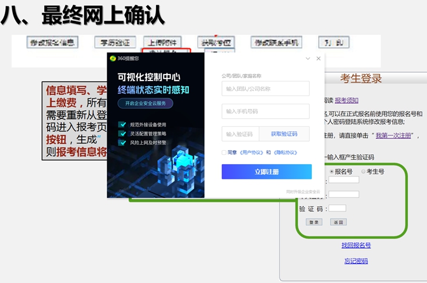Click the checkmark beside 风险上网及时预警

122,142
